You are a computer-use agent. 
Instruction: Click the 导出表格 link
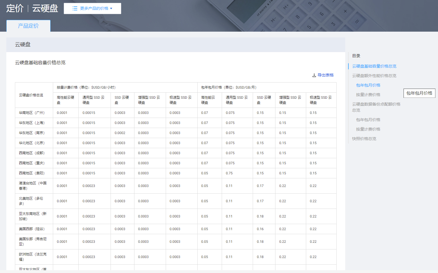325,75
